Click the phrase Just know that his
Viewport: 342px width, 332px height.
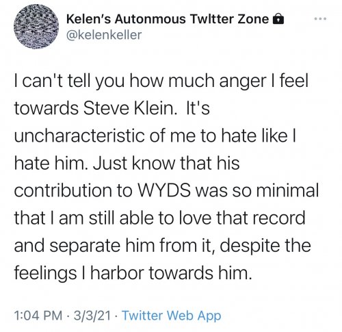click(166, 163)
